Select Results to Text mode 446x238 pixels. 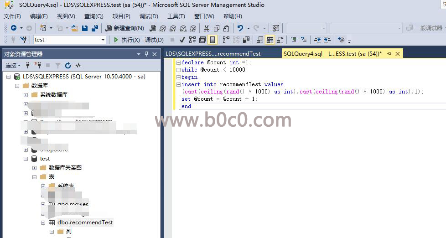(259, 40)
